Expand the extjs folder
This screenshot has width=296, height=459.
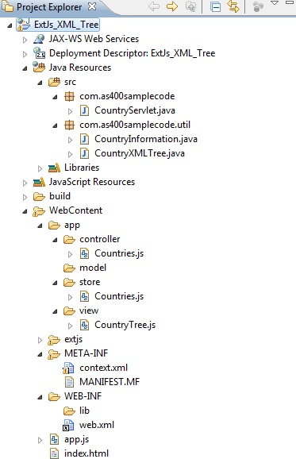click(x=40, y=340)
